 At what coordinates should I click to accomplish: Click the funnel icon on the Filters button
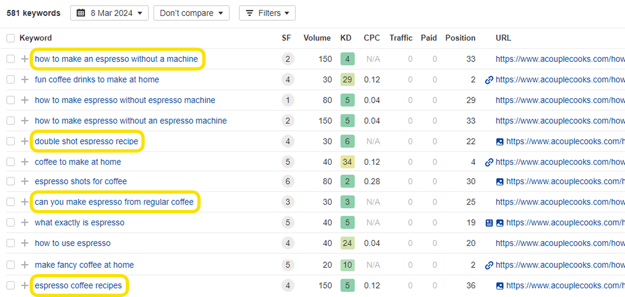249,13
